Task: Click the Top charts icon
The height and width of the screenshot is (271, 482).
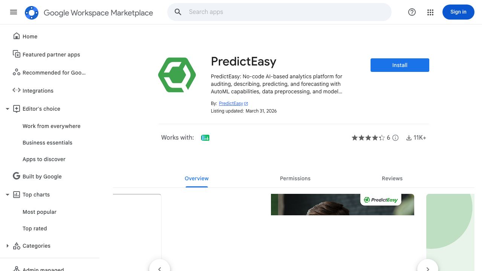Action: point(17,195)
